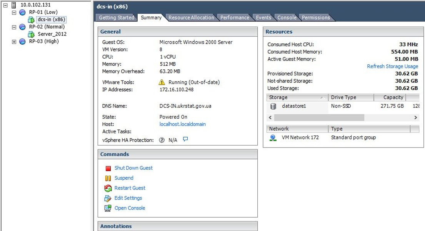Click the VM Network 172 icon
The image size is (425, 231).
(x=273, y=137)
